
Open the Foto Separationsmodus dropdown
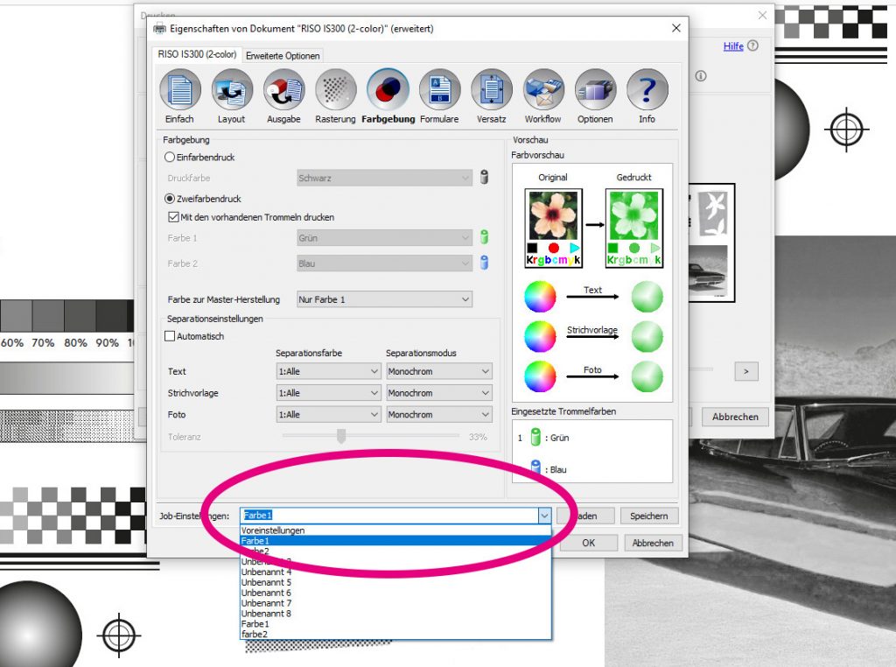point(439,414)
